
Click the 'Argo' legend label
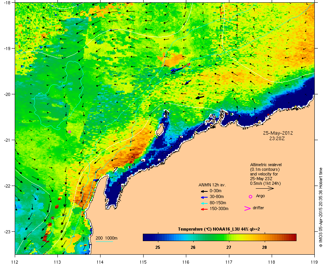260,196
